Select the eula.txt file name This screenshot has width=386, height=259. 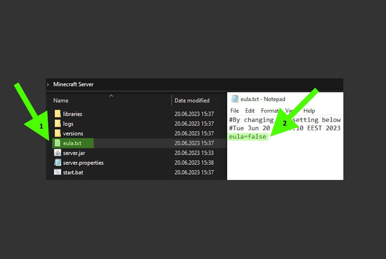[72, 143]
